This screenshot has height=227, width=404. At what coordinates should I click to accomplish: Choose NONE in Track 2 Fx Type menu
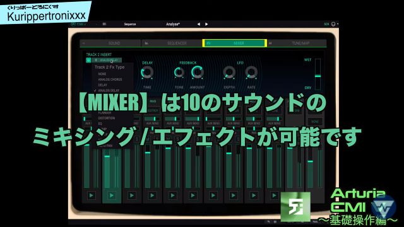pos(102,74)
